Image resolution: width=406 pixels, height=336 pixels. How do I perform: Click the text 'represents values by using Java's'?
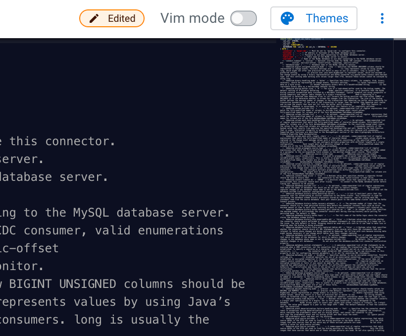tap(115, 302)
